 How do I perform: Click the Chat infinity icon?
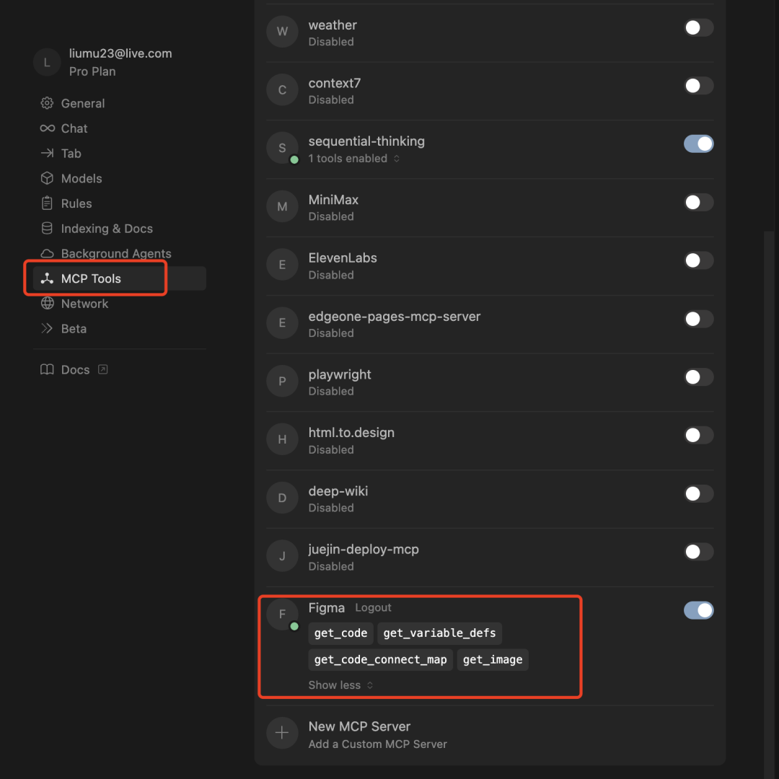click(47, 128)
